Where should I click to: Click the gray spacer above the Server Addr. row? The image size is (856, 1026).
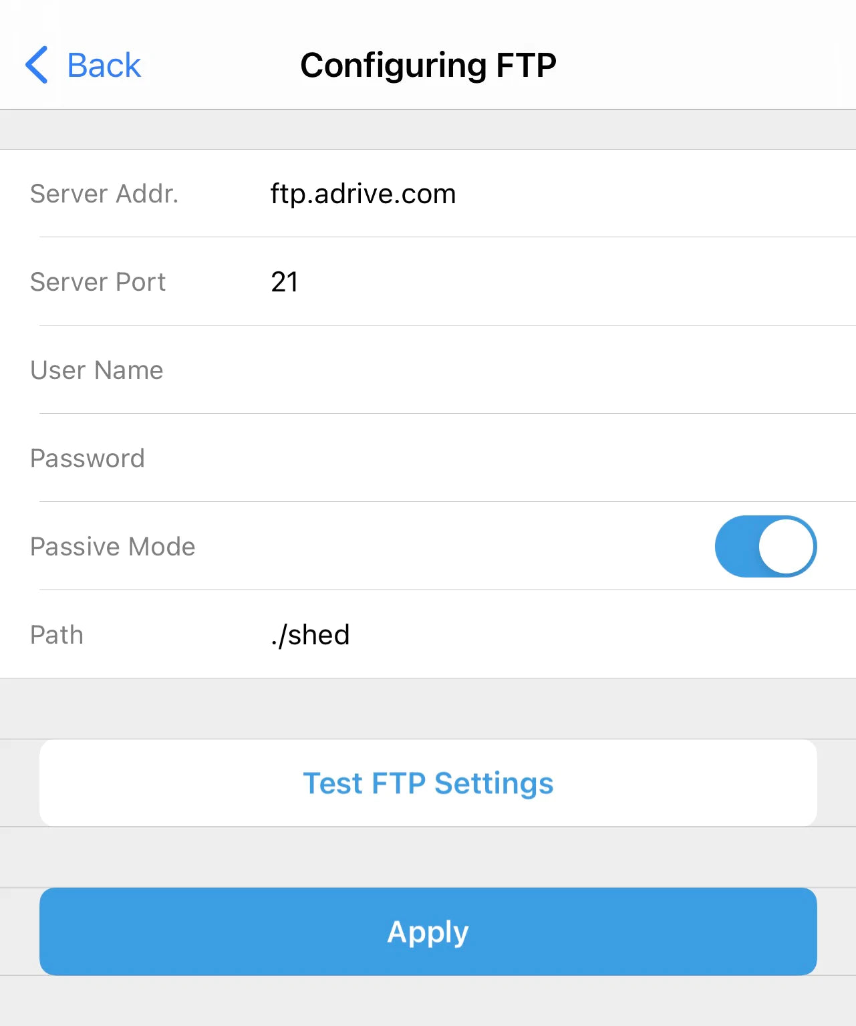428,130
